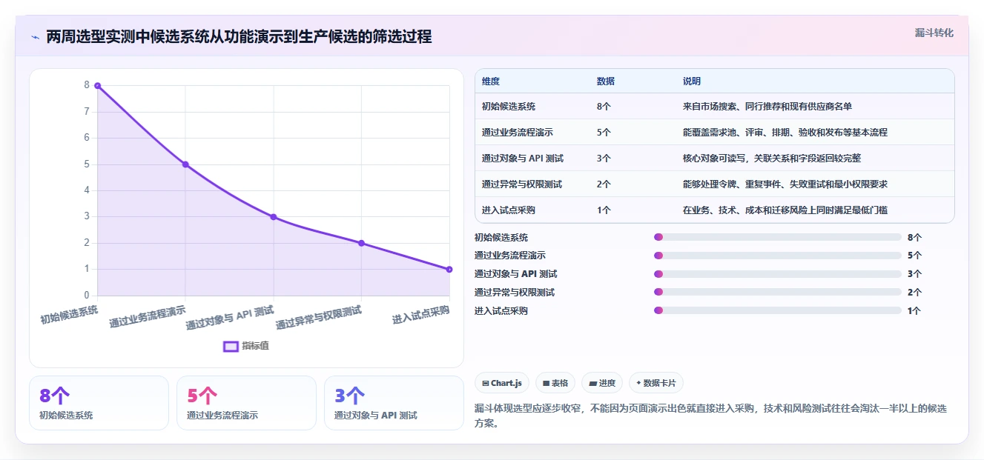Click description starting 核心对象可读写
Image resolution: width=984 pixels, height=460 pixels.
(x=772, y=159)
